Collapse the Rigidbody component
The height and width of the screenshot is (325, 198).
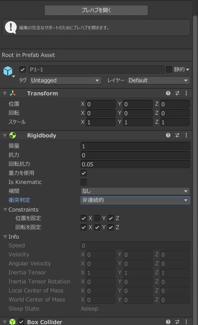(5, 136)
